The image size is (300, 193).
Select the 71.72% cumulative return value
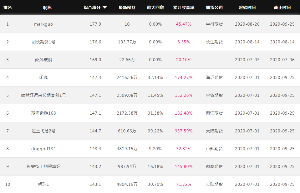click(184, 184)
